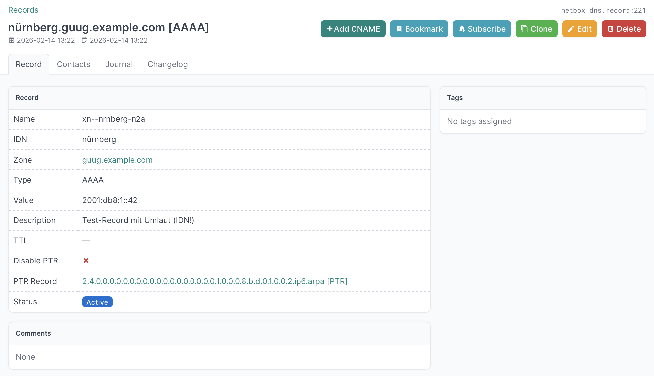Select the Record tab
The height and width of the screenshot is (376, 654).
point(29,64)
